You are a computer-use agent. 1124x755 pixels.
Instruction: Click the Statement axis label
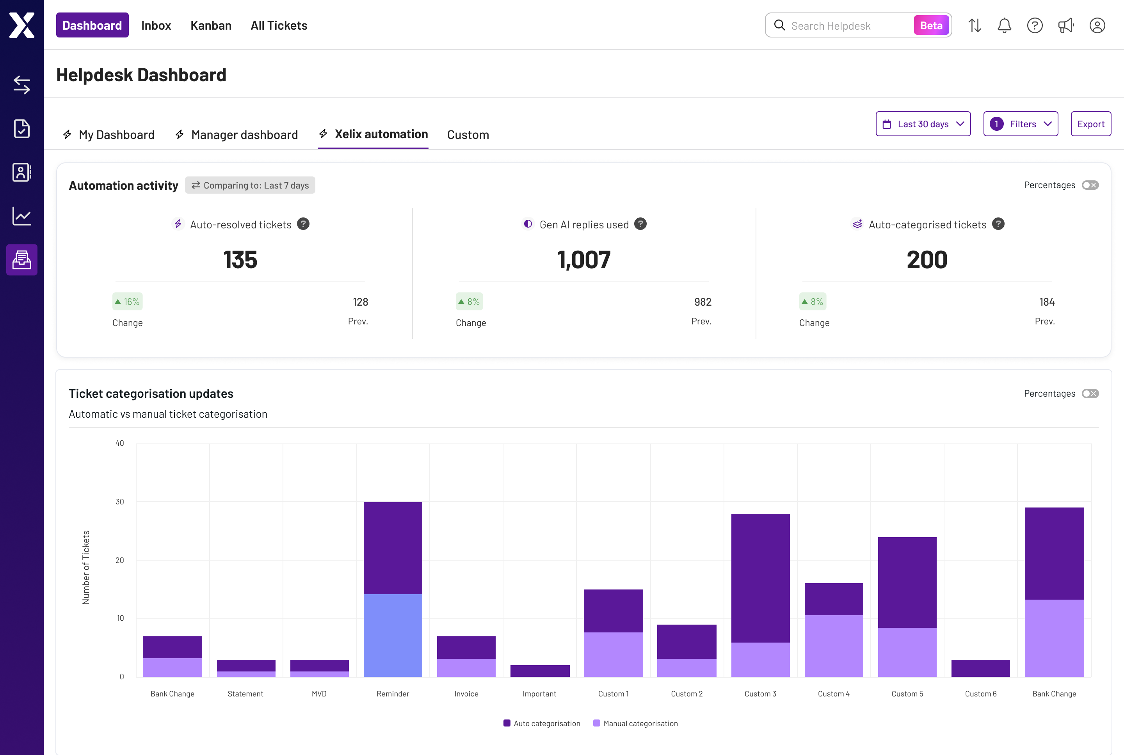click(245, 693)
